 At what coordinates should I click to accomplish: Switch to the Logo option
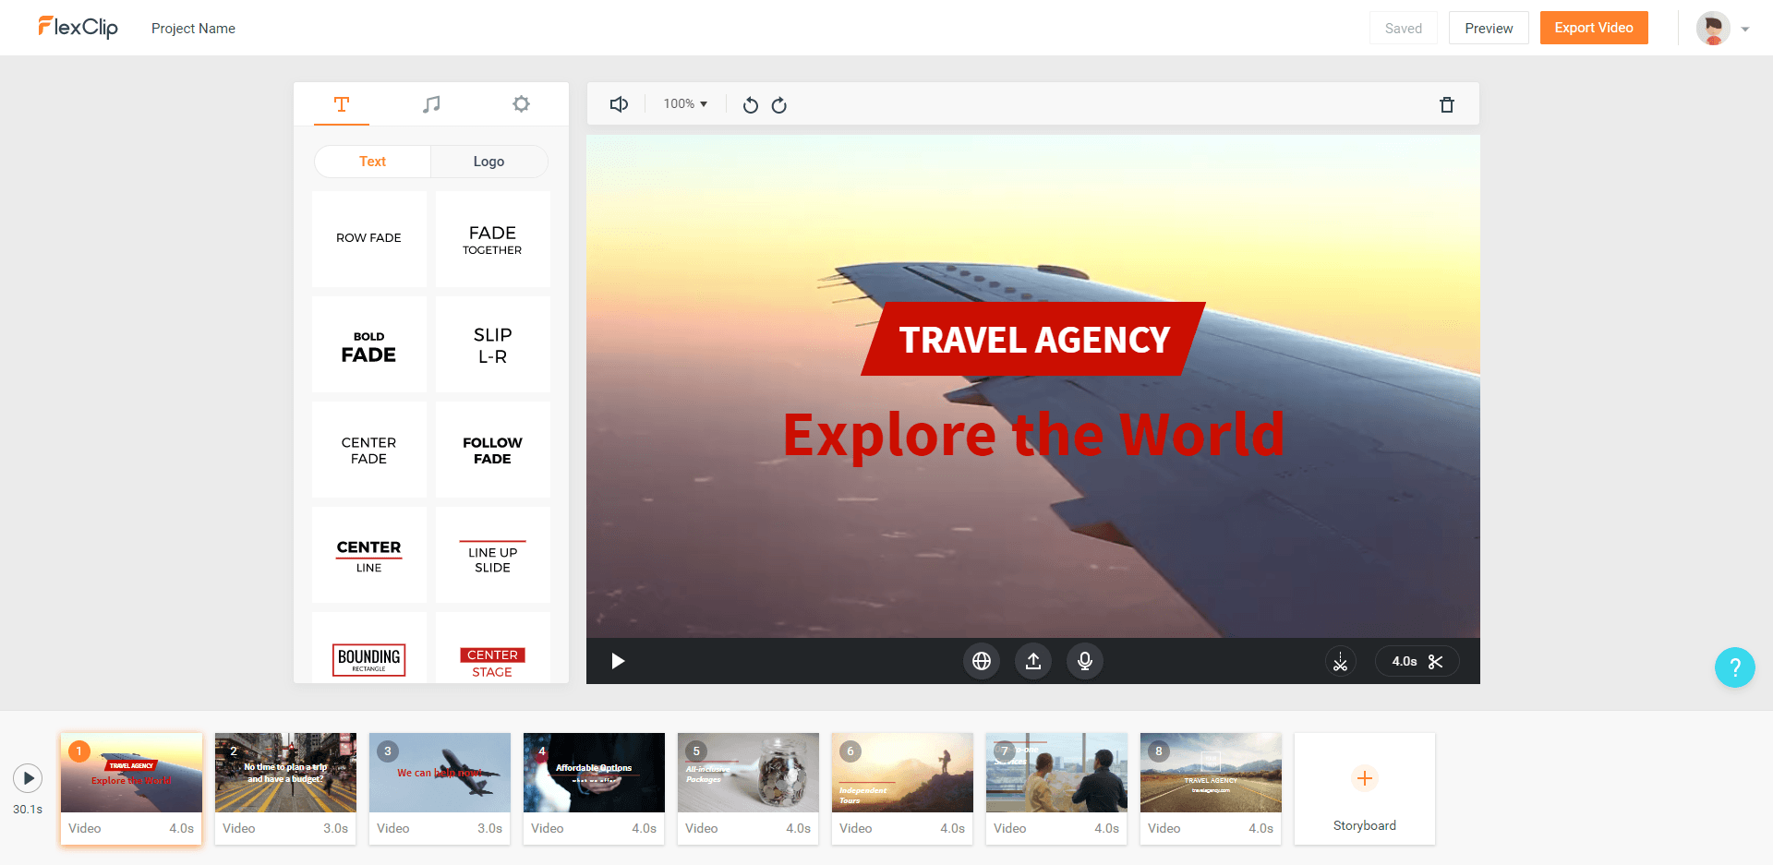click(488, 162)
